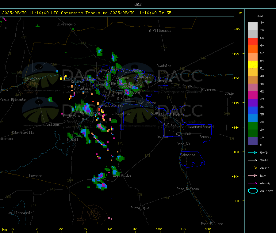Click the J_Prats map label

(170, 124)
